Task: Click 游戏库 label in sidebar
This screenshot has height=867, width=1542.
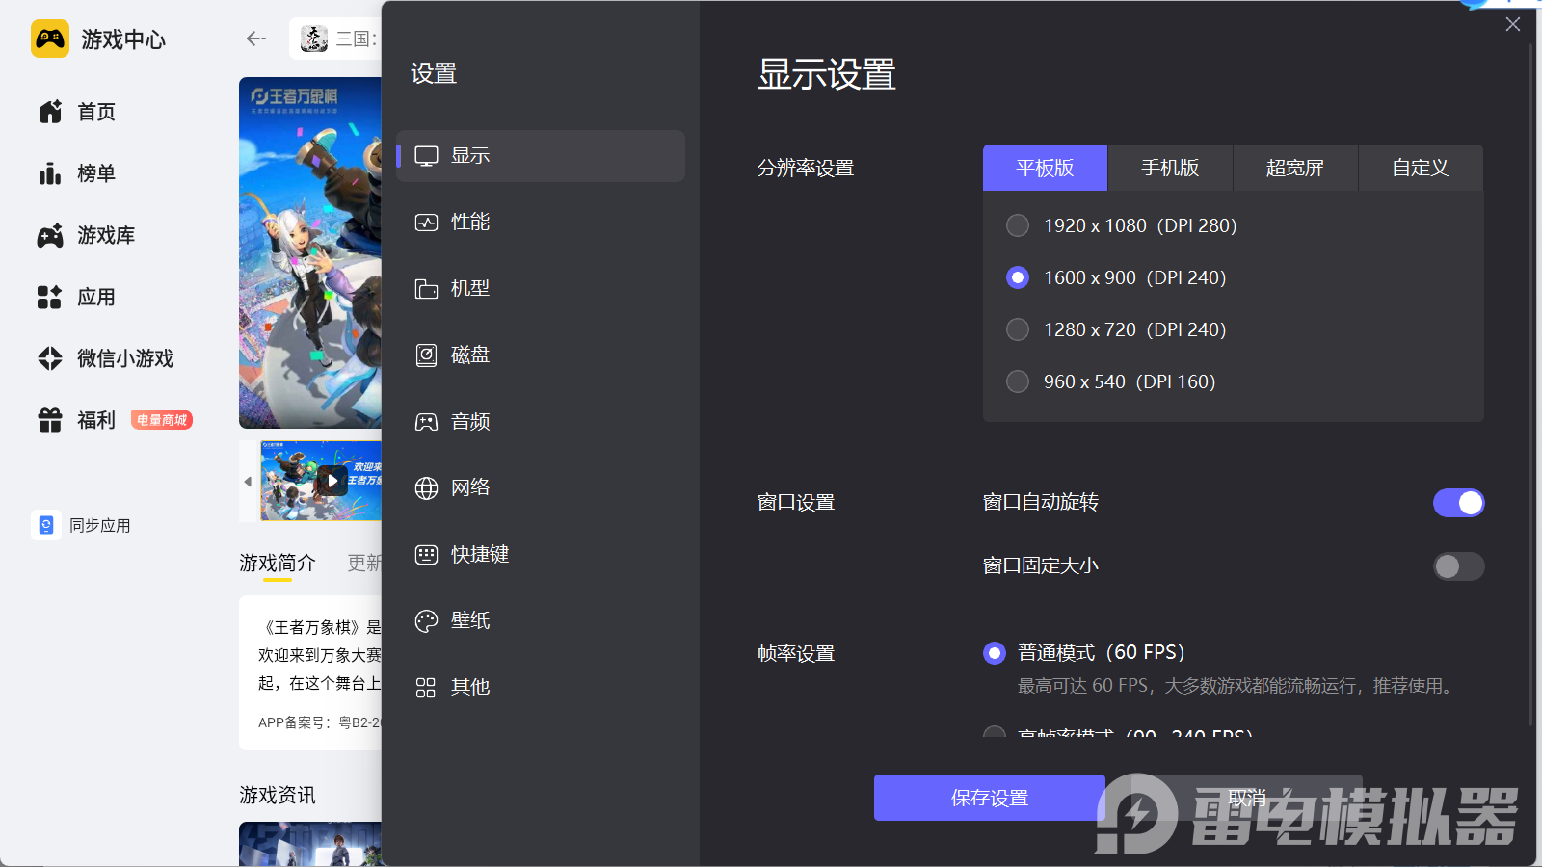Action: pyautogui.click(x=106, y=235)
